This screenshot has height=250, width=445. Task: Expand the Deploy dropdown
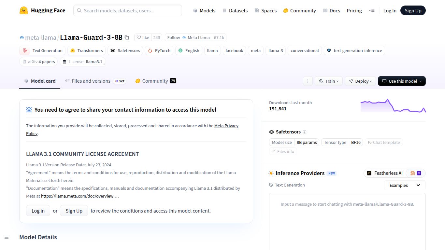[x=360, y=81]
